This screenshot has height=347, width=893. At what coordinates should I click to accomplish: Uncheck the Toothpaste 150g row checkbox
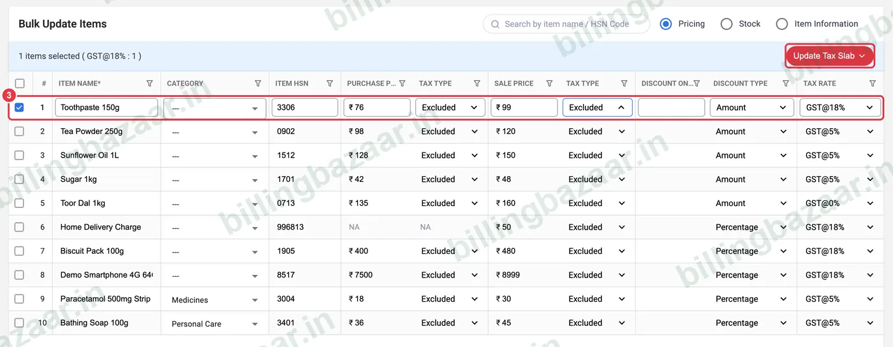point(19,107)
